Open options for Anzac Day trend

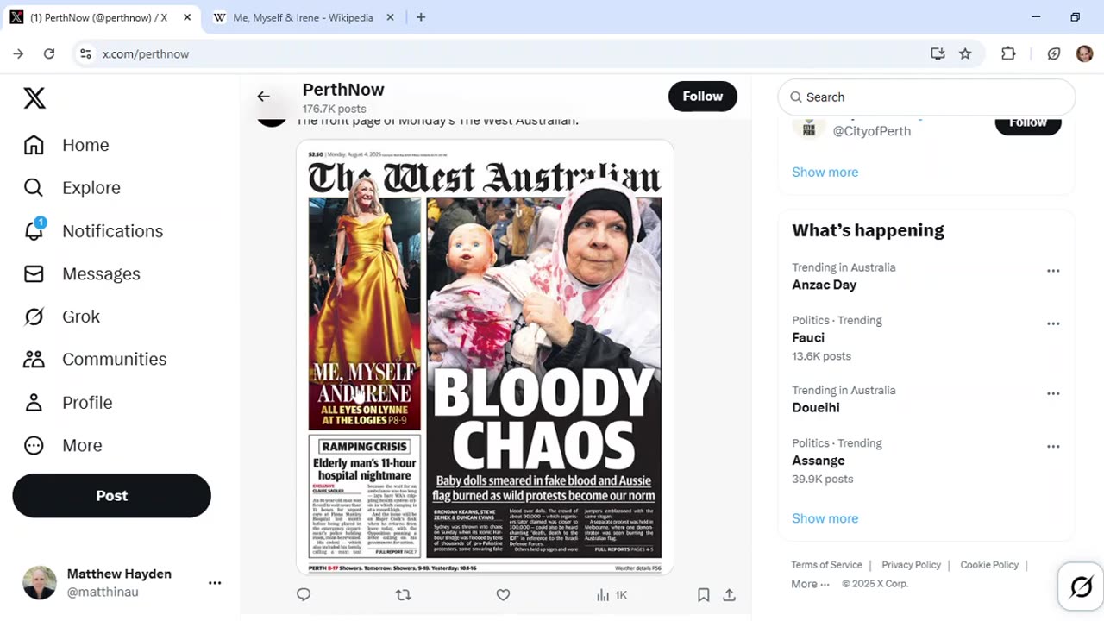1053,271
